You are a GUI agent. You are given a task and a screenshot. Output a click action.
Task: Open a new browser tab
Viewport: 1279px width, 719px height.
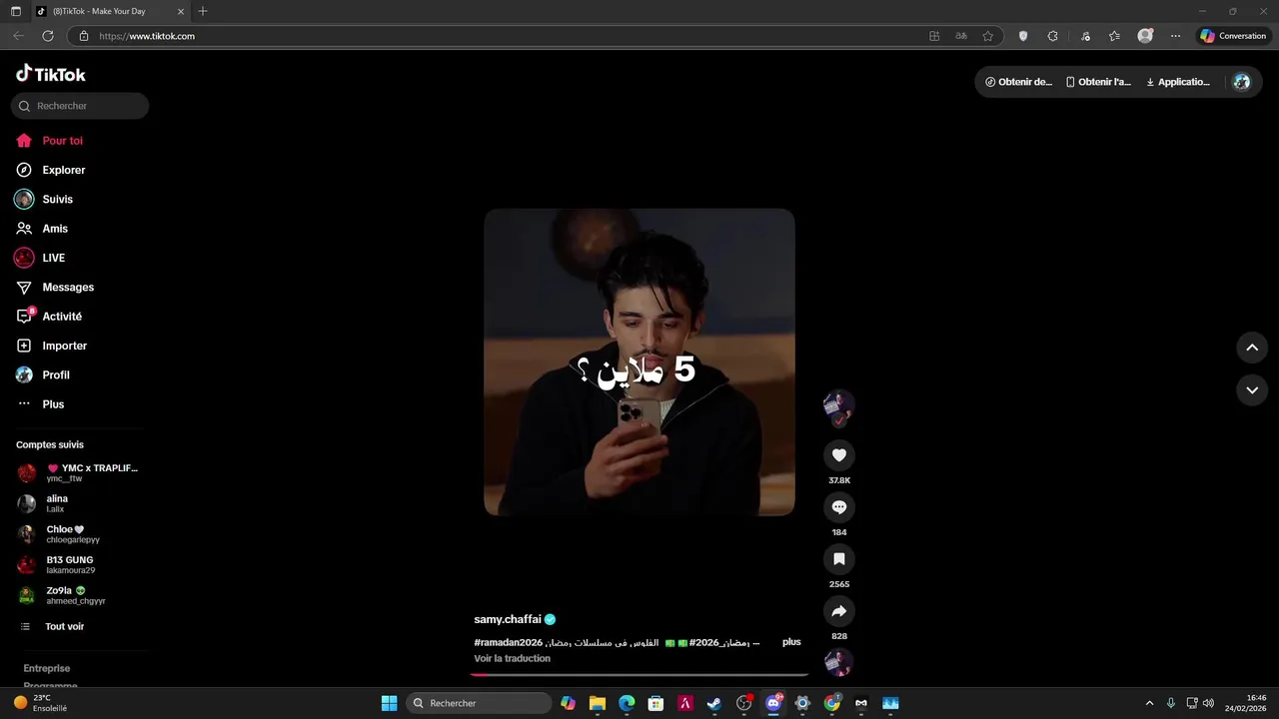click(203, 11)
